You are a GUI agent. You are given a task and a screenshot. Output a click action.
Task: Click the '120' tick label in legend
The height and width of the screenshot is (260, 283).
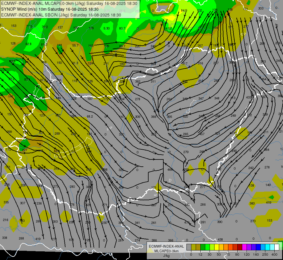click(x=247, y=255)
